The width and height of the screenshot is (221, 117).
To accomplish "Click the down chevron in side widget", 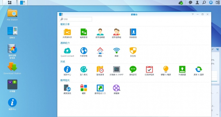I will 217,115.
